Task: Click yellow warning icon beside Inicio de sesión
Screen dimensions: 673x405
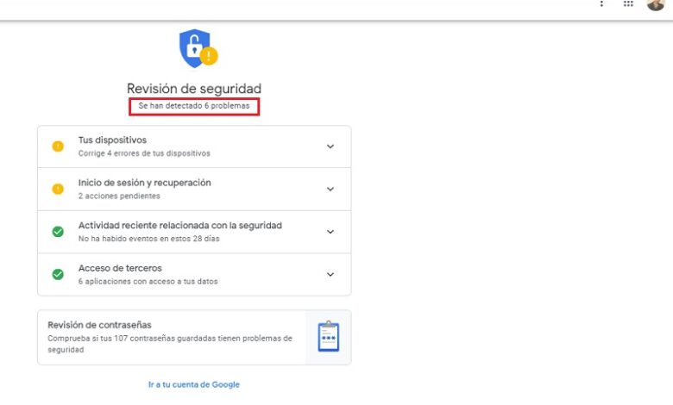Action: pyautogui.click(x=58, y=189)
